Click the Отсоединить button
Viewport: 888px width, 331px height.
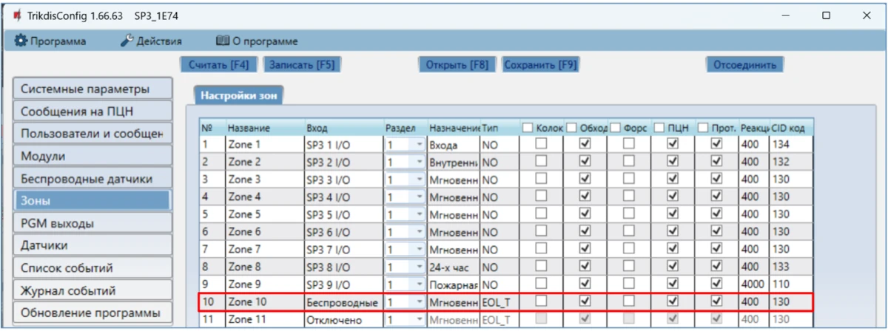pos(744,65)
